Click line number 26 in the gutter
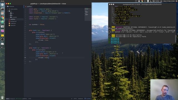The width and height of the screenshot is (178, 100). click(x=25, y=57)
